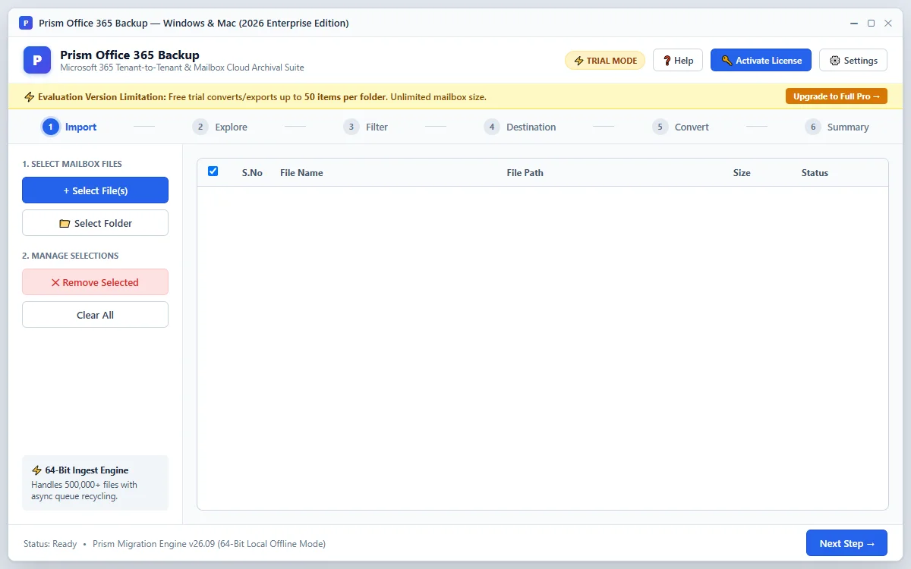
Task: Go to the Import step
Action: (x=69, y=127)
